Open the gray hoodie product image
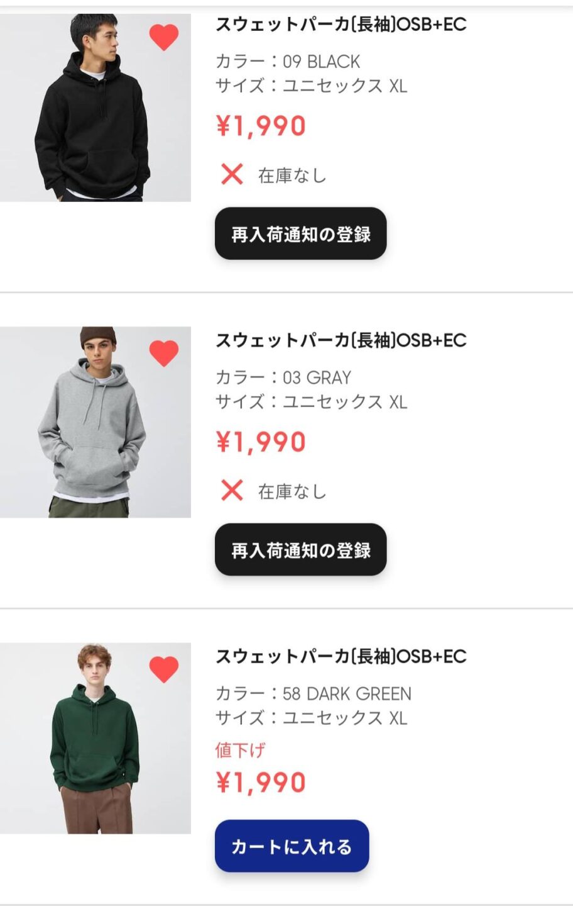Viewport: 573px width, 906px height. pos(94,422)
